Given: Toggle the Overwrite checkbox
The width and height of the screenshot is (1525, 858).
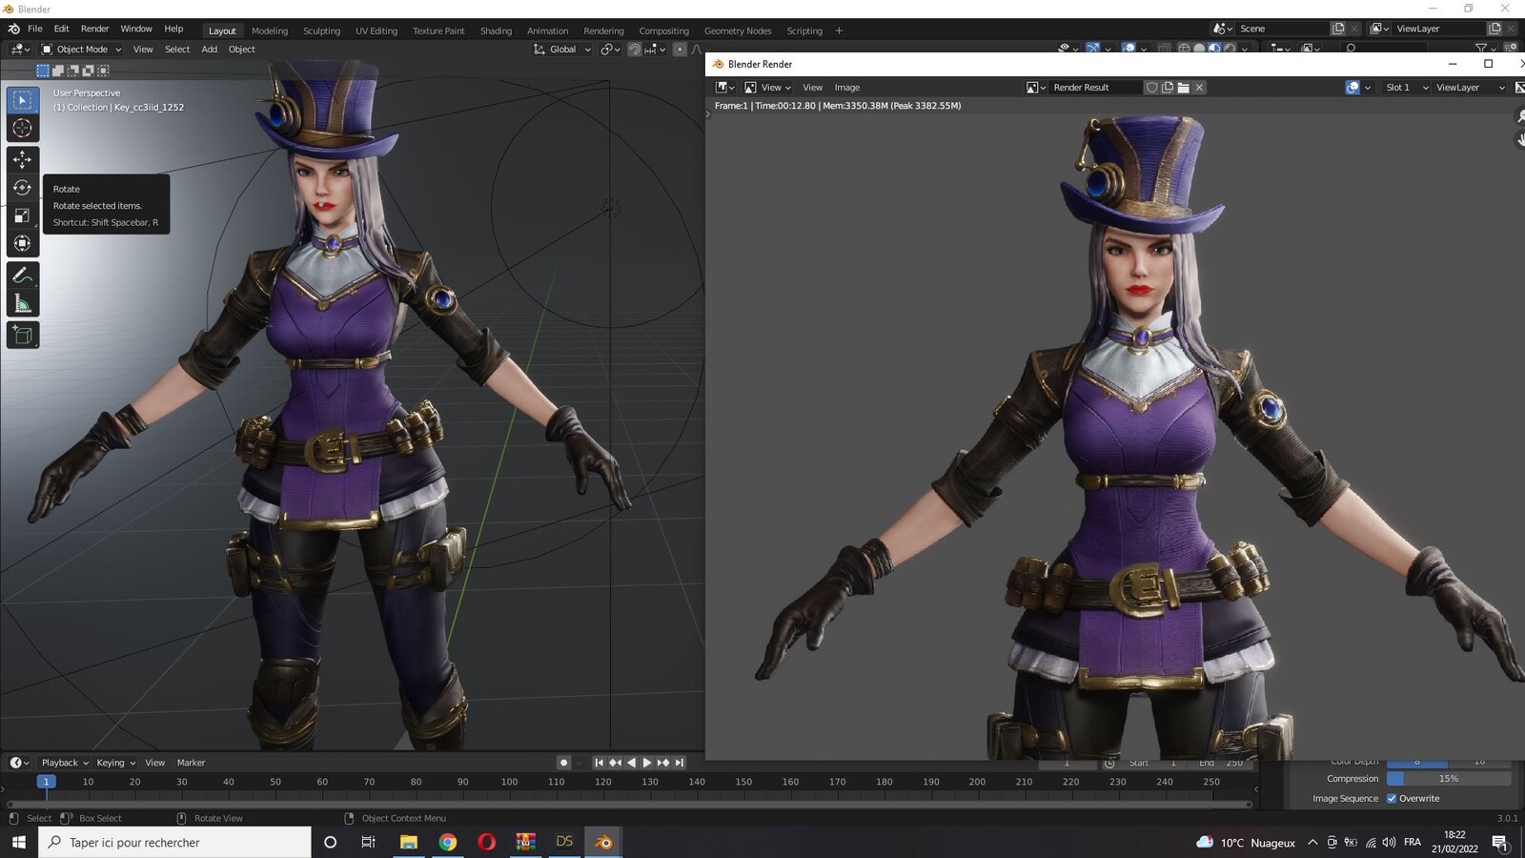Looking at the screenshot, I should click(x=1392, y=799).
